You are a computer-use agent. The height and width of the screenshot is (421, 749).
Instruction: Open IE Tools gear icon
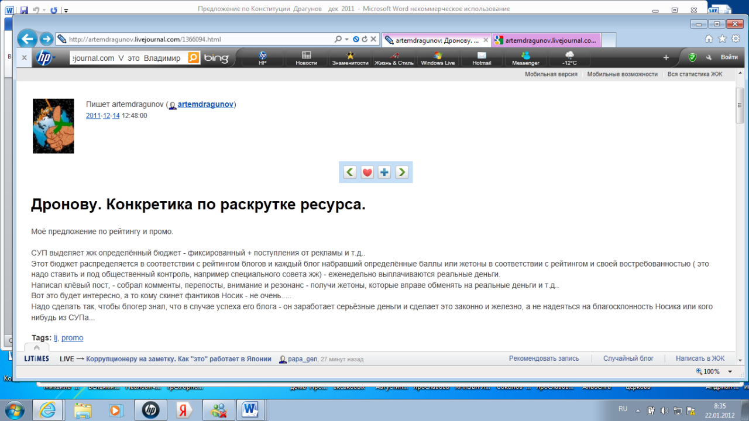pyautogui.click(x=735, y=39)
